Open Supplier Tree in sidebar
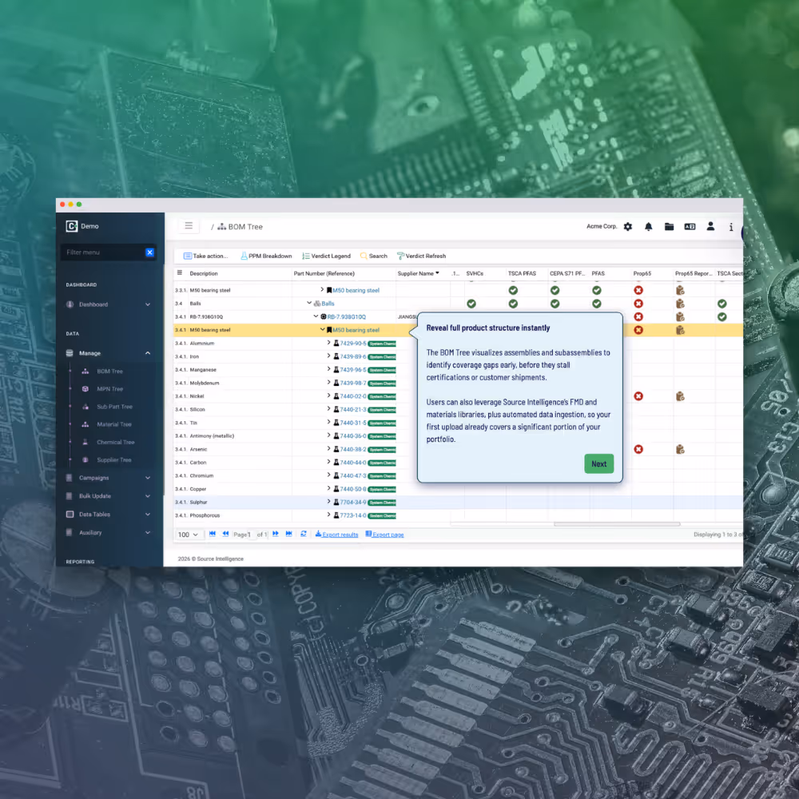 (114, 460)
